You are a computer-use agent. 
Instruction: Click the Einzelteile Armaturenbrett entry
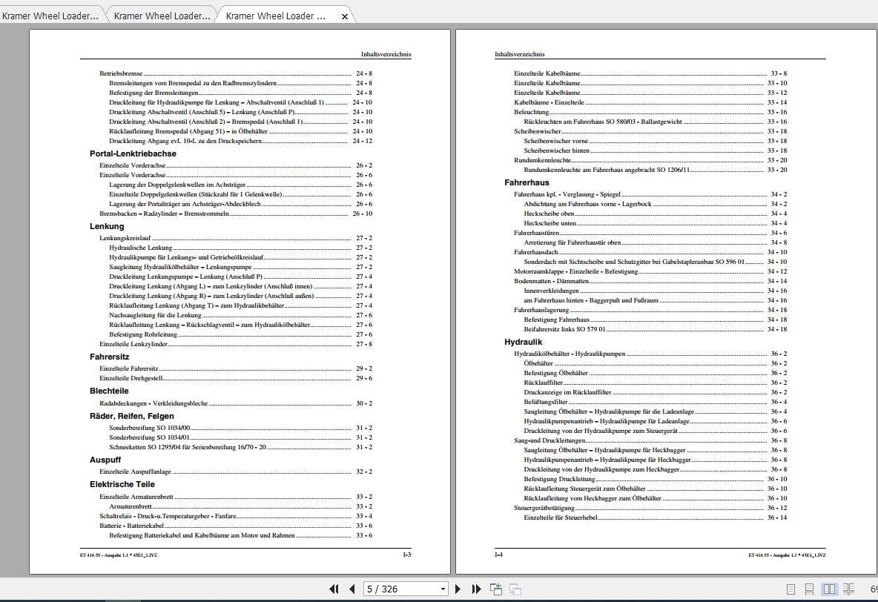click(x=236, y=497)
